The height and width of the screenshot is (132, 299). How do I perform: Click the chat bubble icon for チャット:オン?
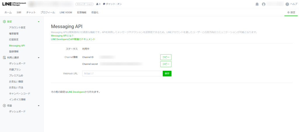coord(104,4)
